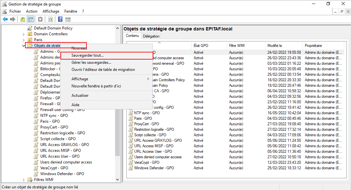Image resolution: width=351 pixels, height=190 pixels.
Task: Expand the Domain Controllers tree node
Action: [x=24, y=34]
